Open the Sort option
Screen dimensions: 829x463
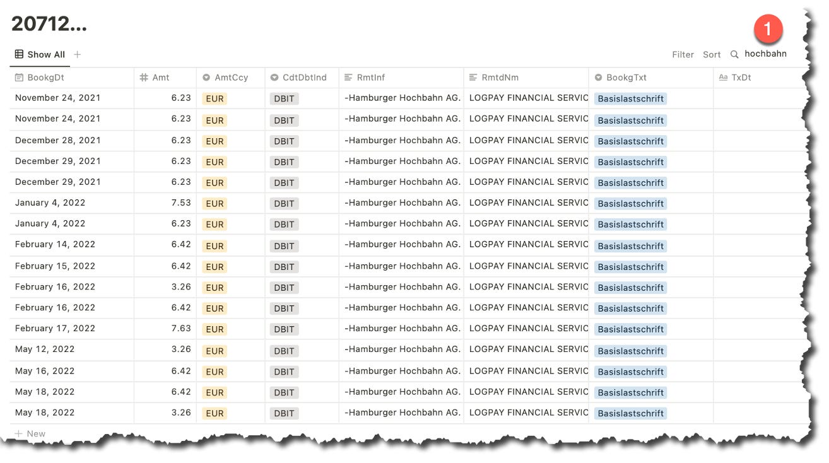point(712,55)
